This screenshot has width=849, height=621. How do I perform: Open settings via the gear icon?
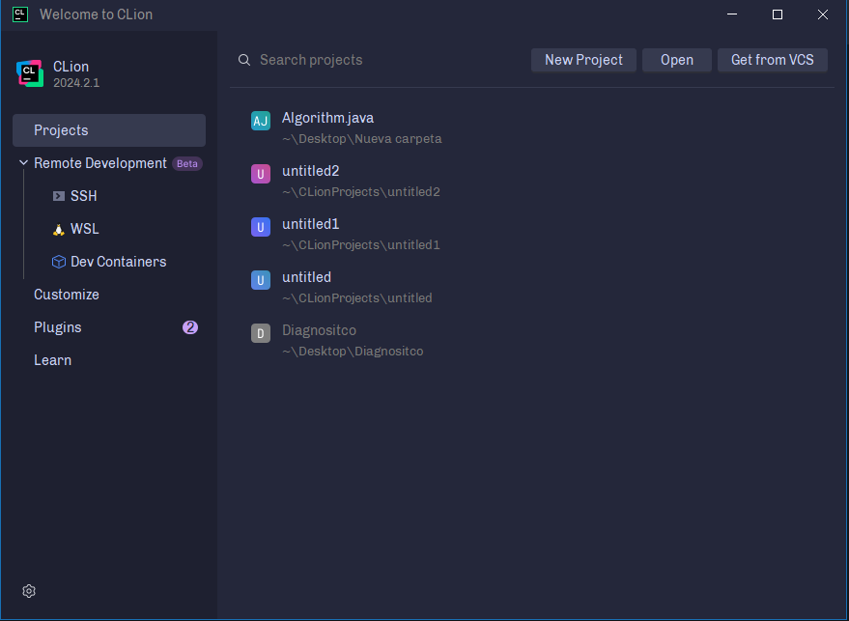(29, 591)
